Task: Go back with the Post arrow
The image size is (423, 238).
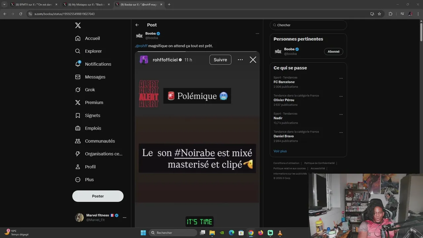Action: coord(137,25)
